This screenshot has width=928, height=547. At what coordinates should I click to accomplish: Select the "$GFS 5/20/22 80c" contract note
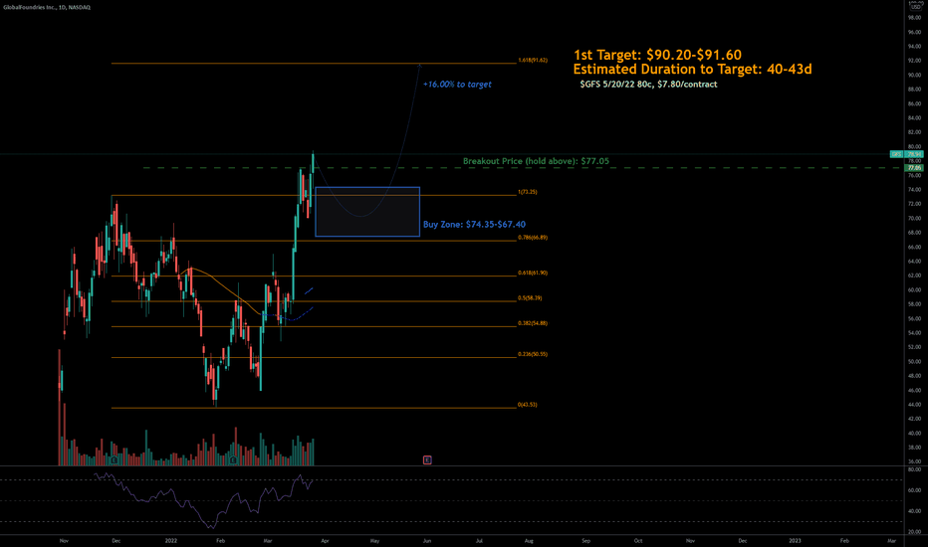(x=648, y=84)
